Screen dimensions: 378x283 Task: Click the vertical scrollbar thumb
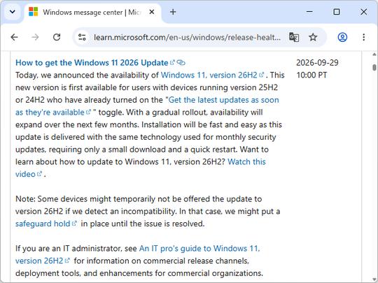[x=374, y=68]
